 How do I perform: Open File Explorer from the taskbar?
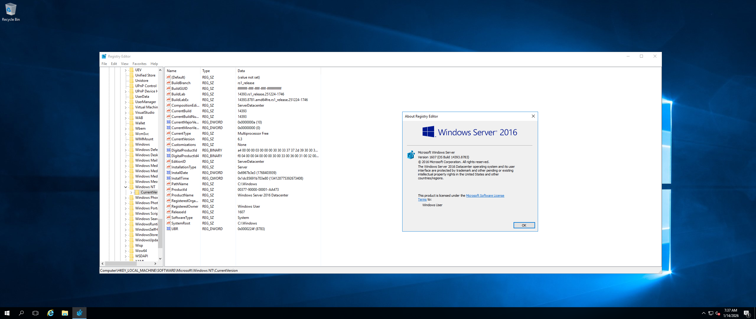coord(65,313)
